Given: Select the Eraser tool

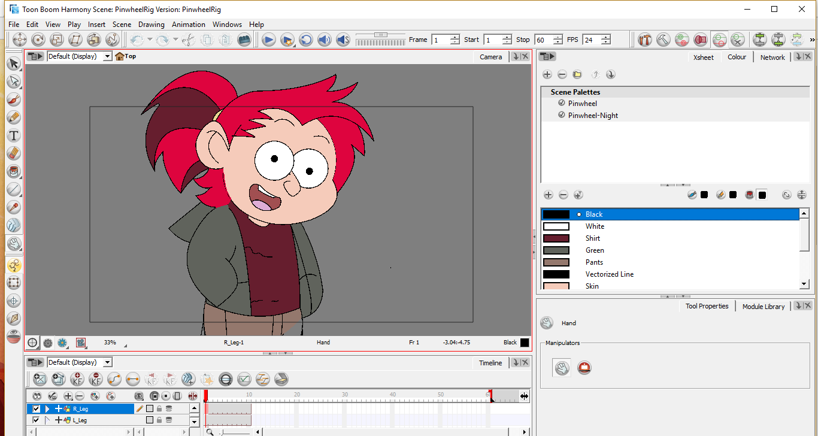Looking at the screenshot, I should click(x=13, y=153).
